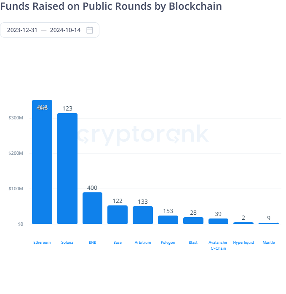
Task: Open the Blast blockchain link
Action: pyautogui.click(x=193, y=243)
